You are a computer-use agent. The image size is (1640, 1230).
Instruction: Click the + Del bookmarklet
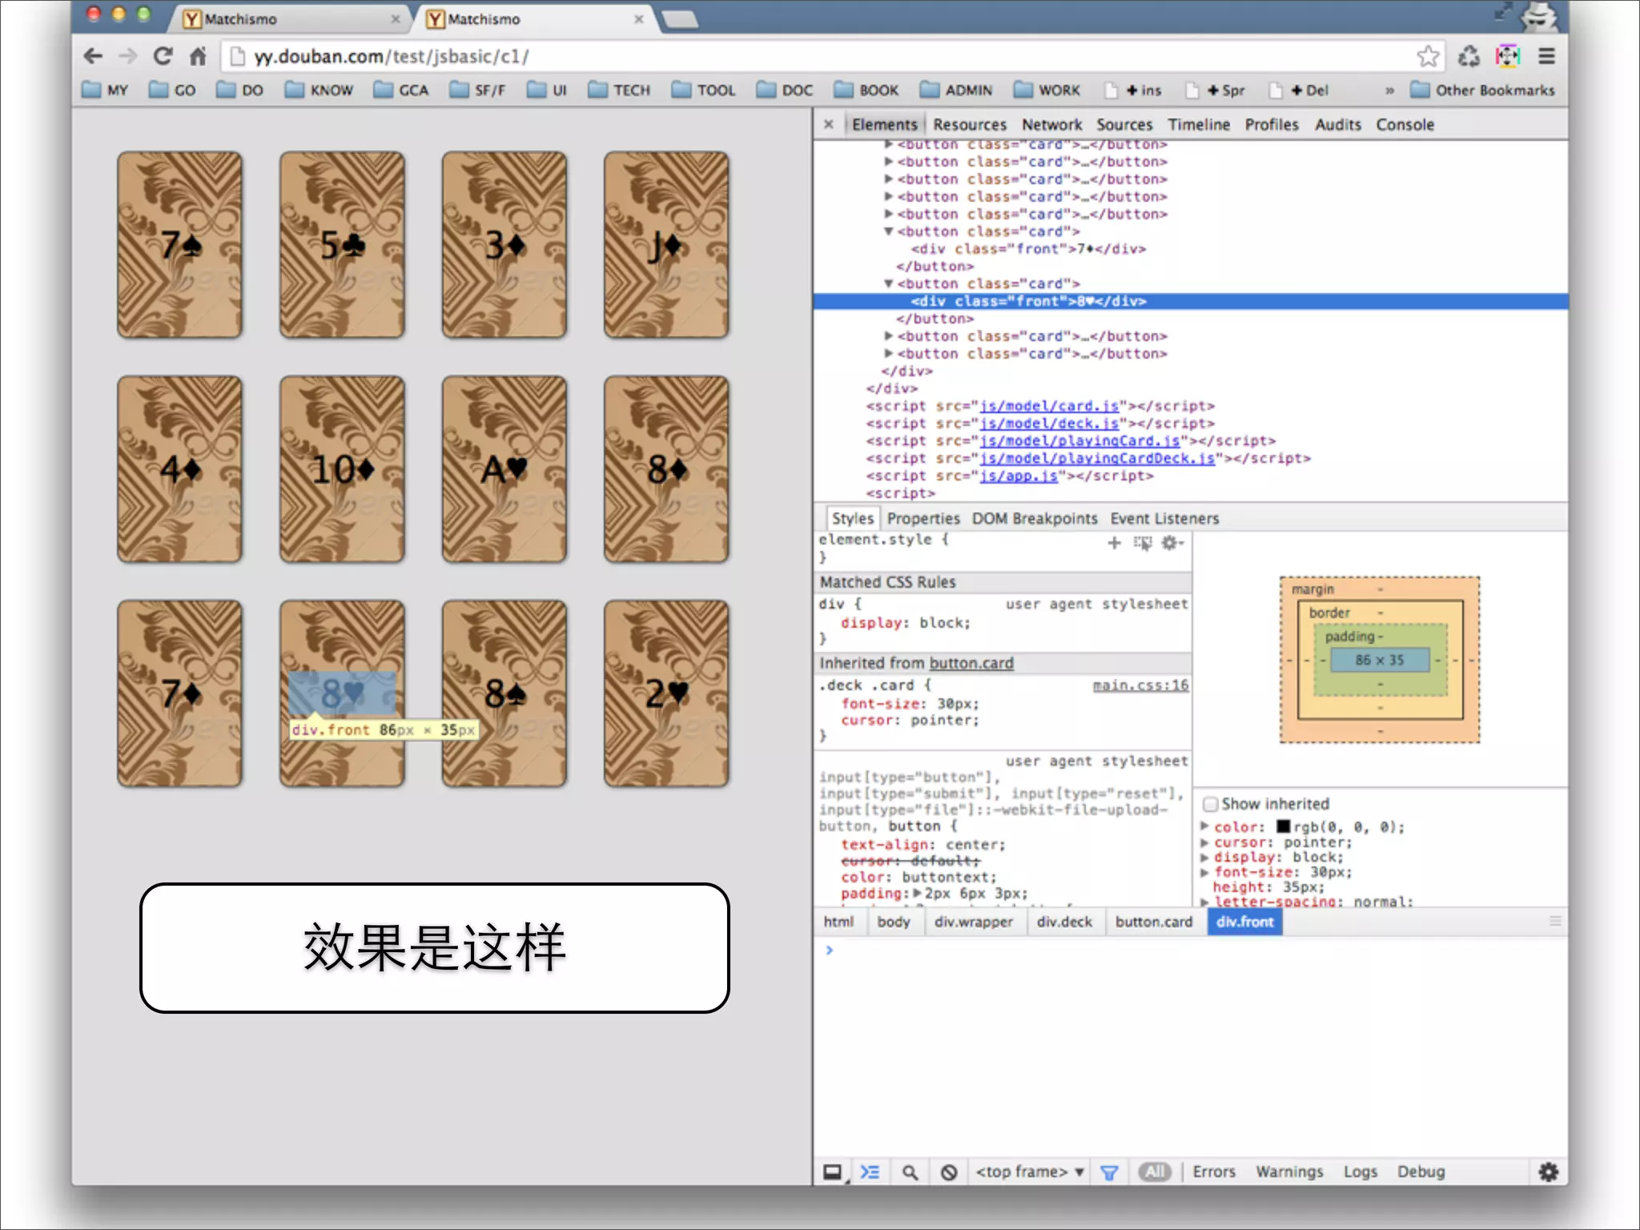(x=1299, y=90)
